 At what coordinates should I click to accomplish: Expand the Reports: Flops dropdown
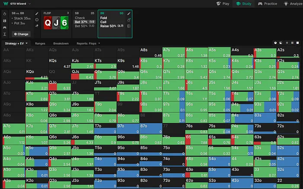pos(88,43)
